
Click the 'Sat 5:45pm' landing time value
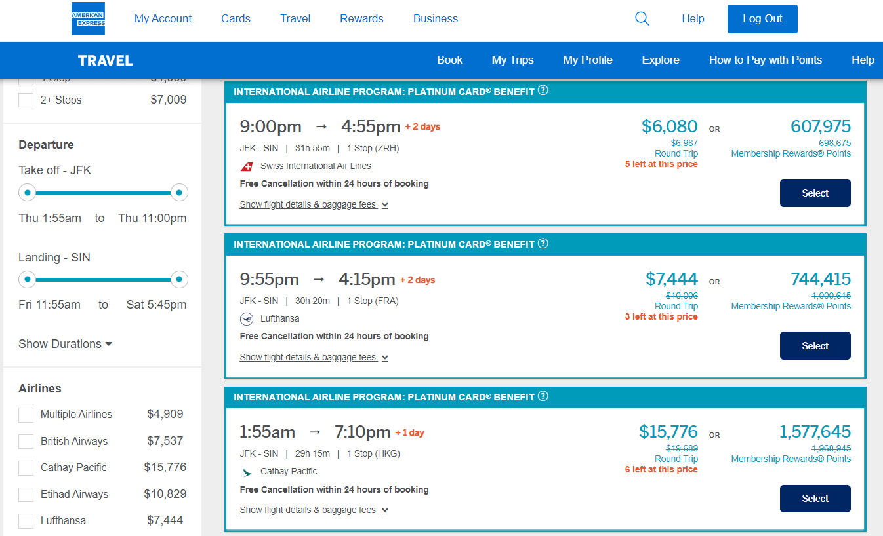(156, 305)
